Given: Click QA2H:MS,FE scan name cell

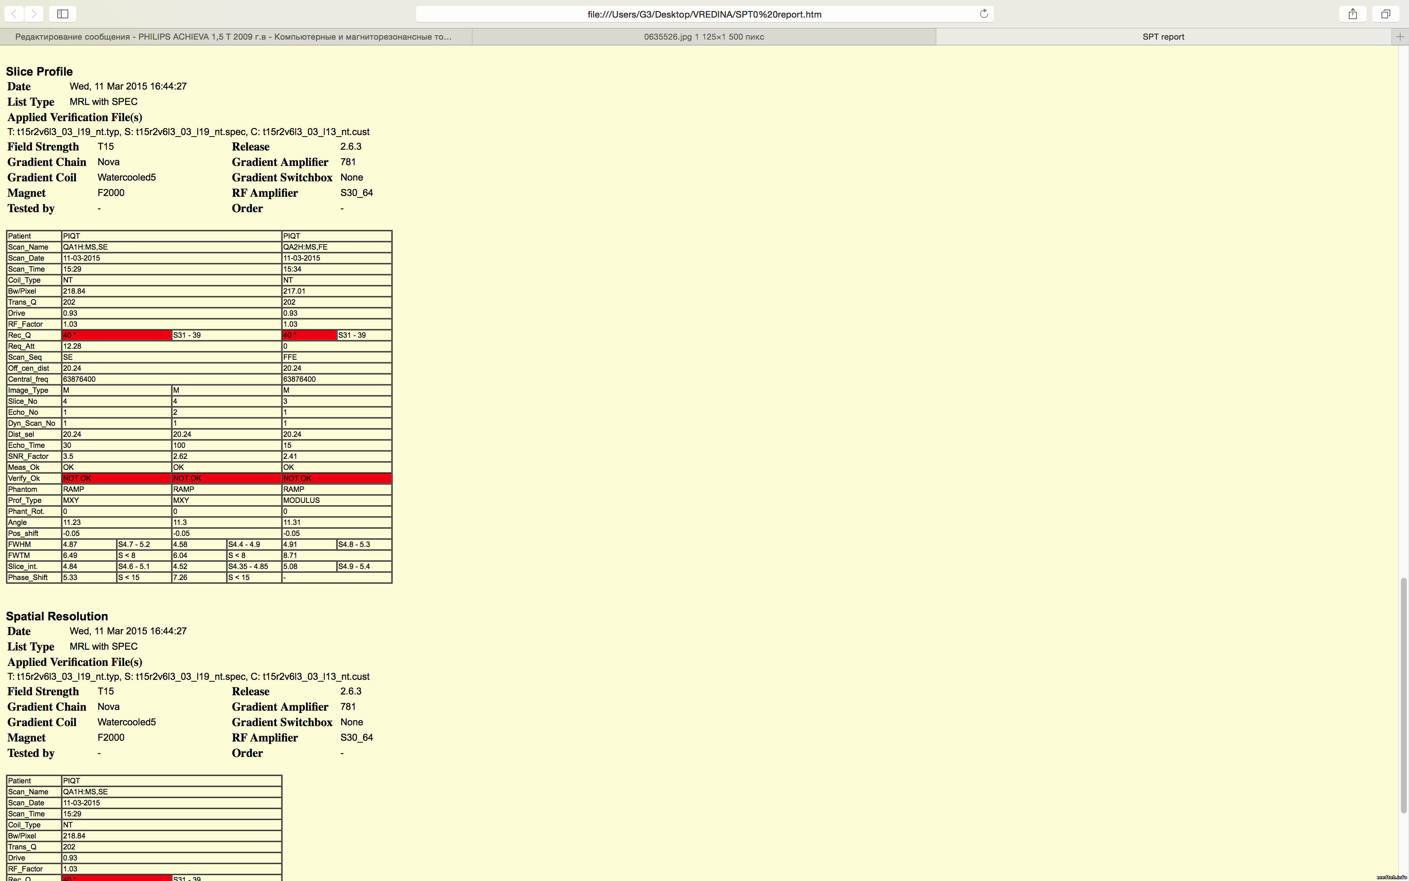Looking at the screenshot, I should tap(336, 247).
